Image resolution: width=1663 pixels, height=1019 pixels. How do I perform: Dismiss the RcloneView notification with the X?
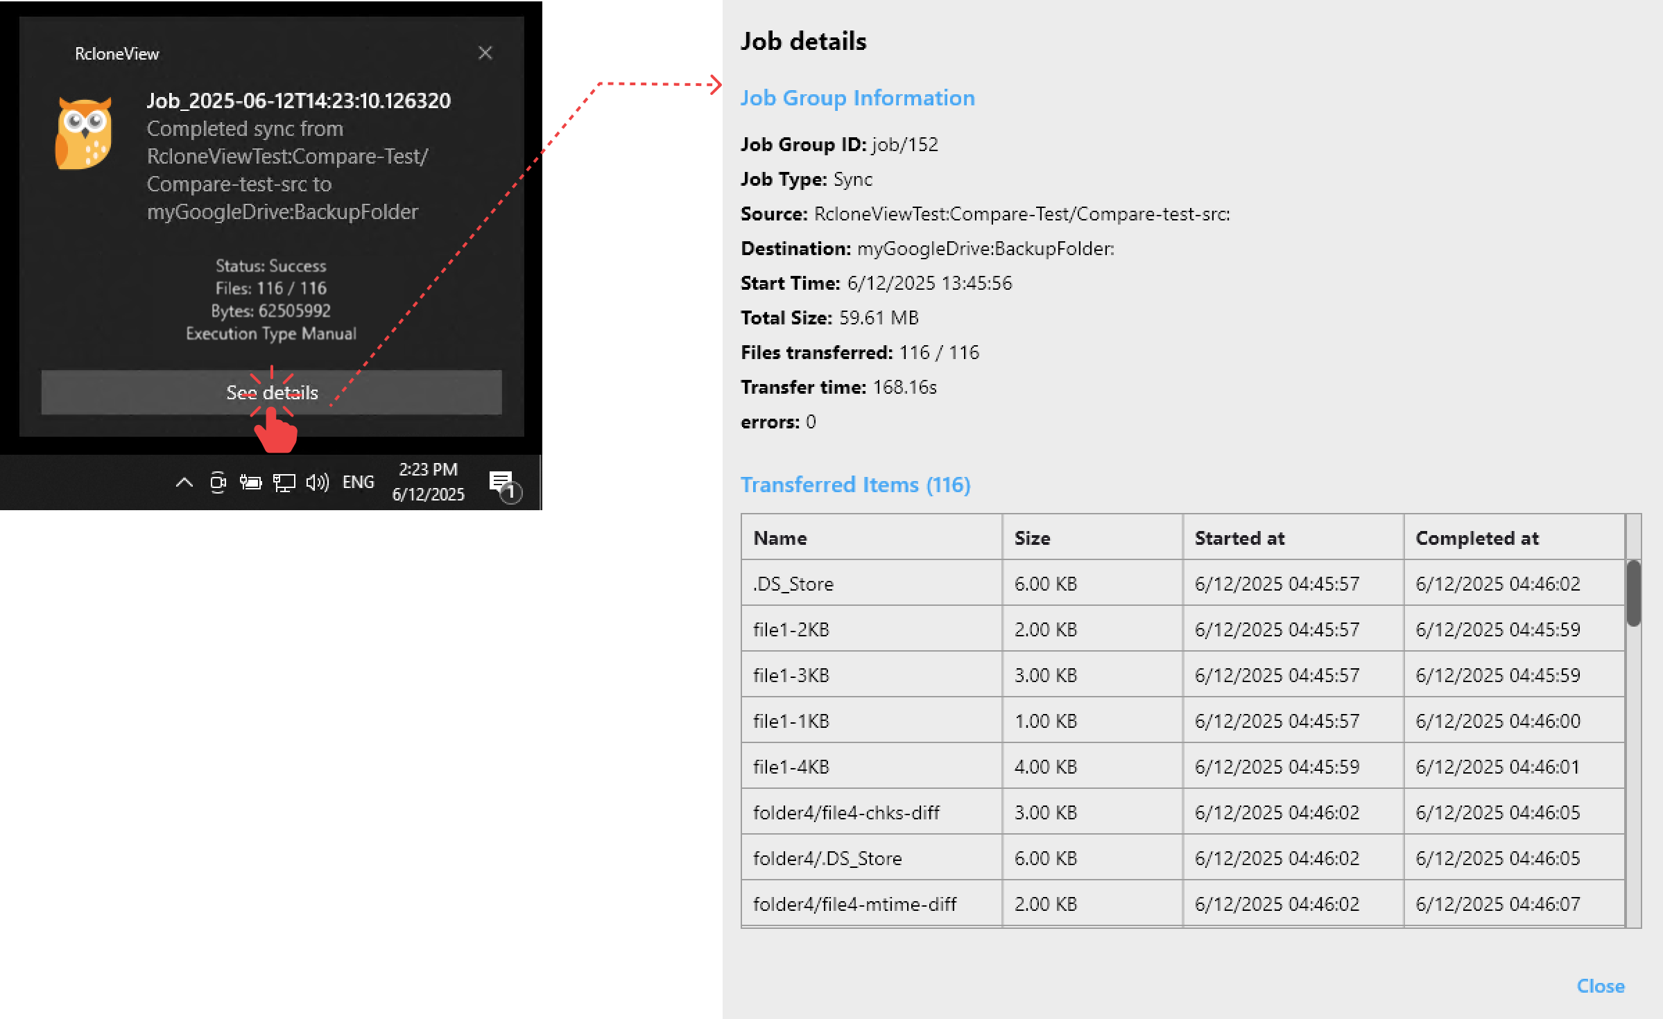pyautogui.click(x=485, y=52)
